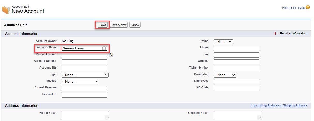This screenshot has width=314, height=121.
Task: Click the Cancel button
Action: [135, 25]
